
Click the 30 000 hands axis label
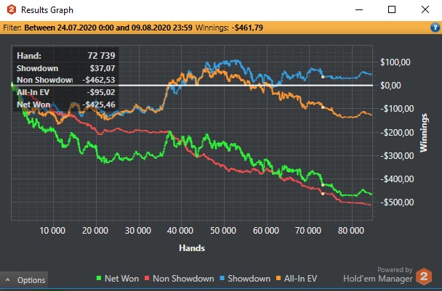tap(138, 231)
